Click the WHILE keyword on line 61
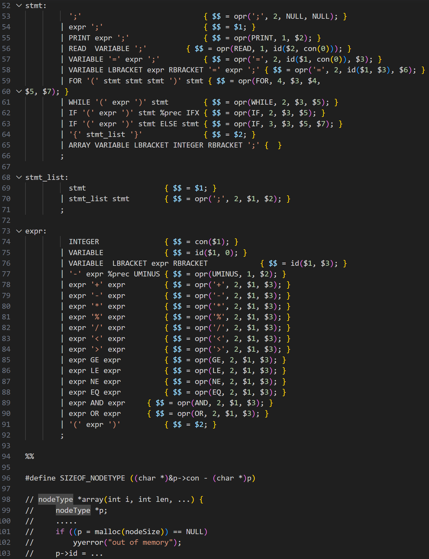 point(79,102)
